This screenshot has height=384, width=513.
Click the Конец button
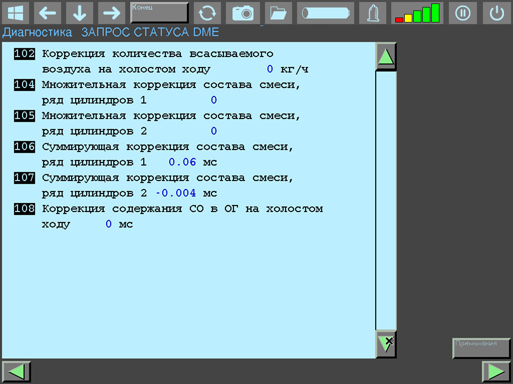click(x=159, y=13)
